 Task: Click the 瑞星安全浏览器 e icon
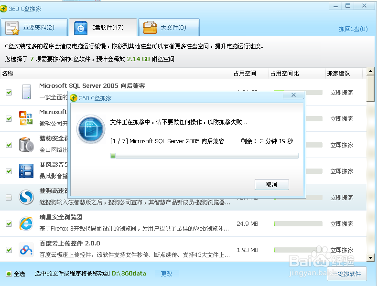pyautogui.click(x=26, y=223)
